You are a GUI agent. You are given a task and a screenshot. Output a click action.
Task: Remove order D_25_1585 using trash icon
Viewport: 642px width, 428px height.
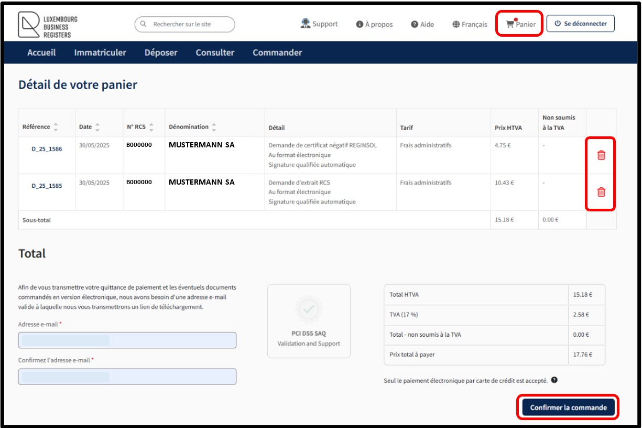point(601,192)
